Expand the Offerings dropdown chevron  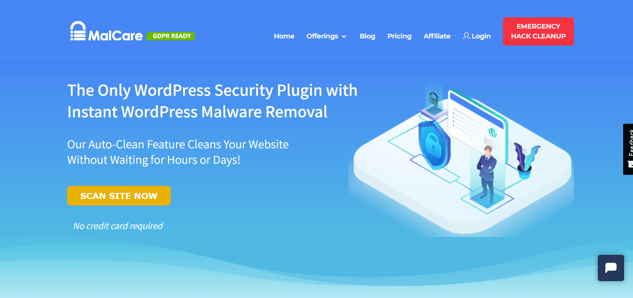[344, 37]
